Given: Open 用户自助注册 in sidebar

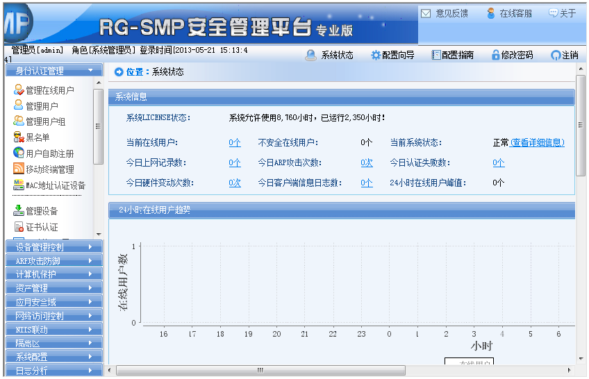Looking at the screenshot, I should pyautogui.click(x=49, y=153).
